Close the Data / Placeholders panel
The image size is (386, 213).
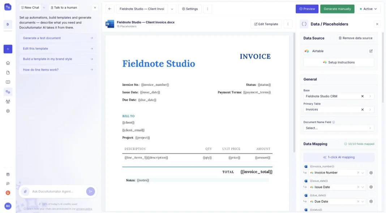(377, 24)
